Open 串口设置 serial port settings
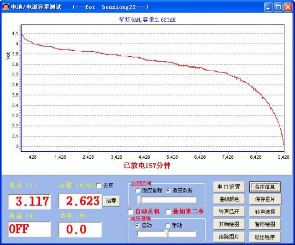The height and width of the screenshot is (245, 295). pyautogui.click(x=229, y=187)
